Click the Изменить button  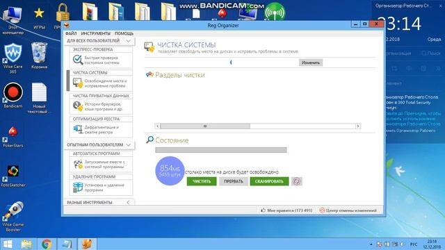[x=311, y=62]
